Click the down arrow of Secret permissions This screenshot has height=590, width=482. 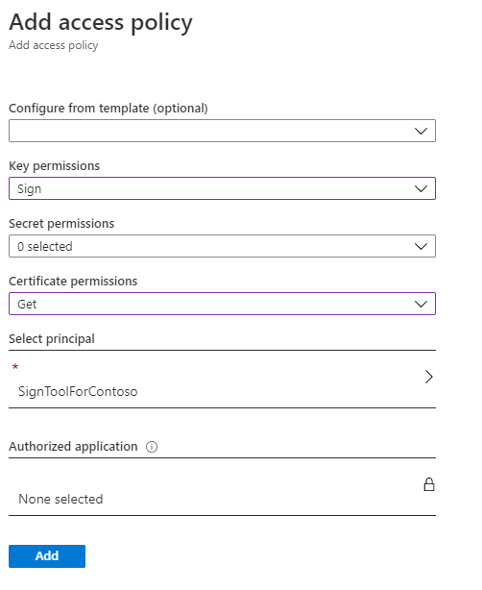tap(421, 246)
